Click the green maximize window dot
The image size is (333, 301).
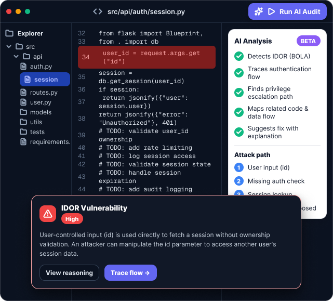[28, 11]
